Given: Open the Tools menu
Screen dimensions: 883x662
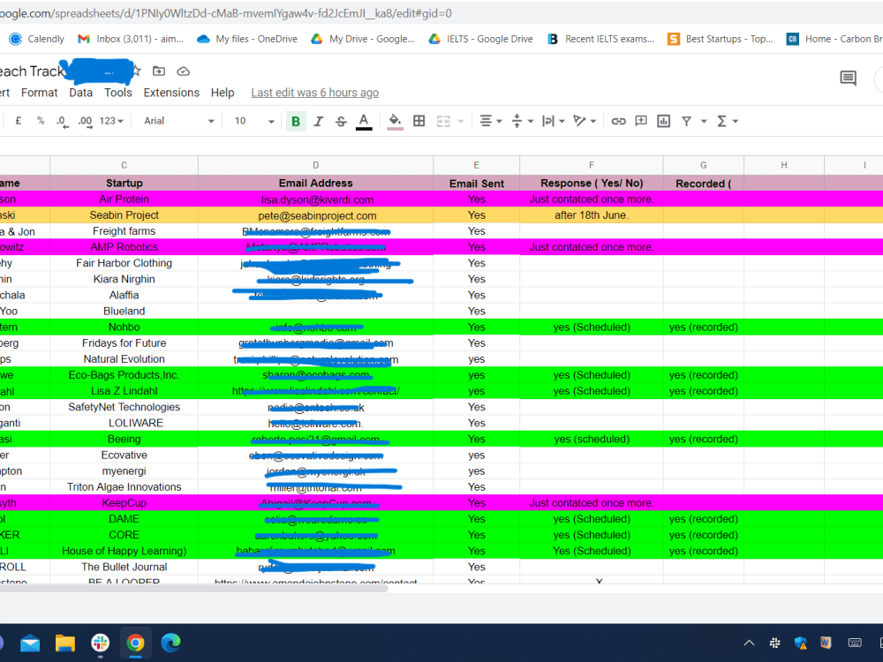Looking at the screenshot, I should (x=117, y=93).
